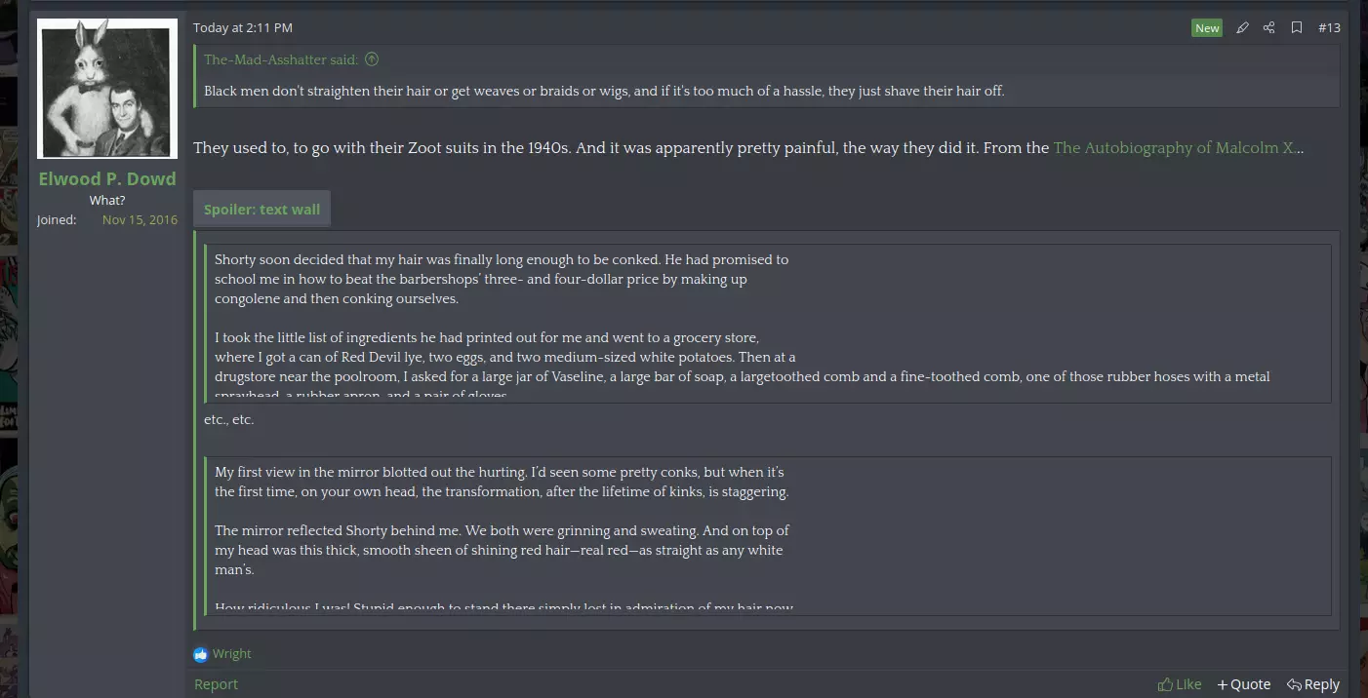
Task: Click the share icon on the post
Action: point(1269,28)
